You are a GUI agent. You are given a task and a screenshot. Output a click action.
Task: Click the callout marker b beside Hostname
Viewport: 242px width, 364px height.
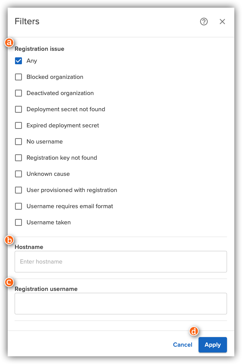pos(9,240)
